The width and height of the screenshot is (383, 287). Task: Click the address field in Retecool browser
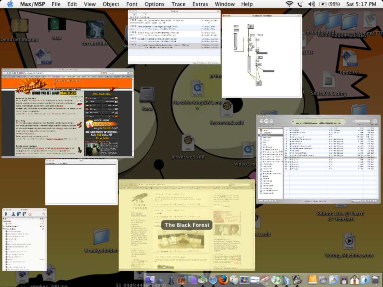pyautogui.click(x=61, y=73)
